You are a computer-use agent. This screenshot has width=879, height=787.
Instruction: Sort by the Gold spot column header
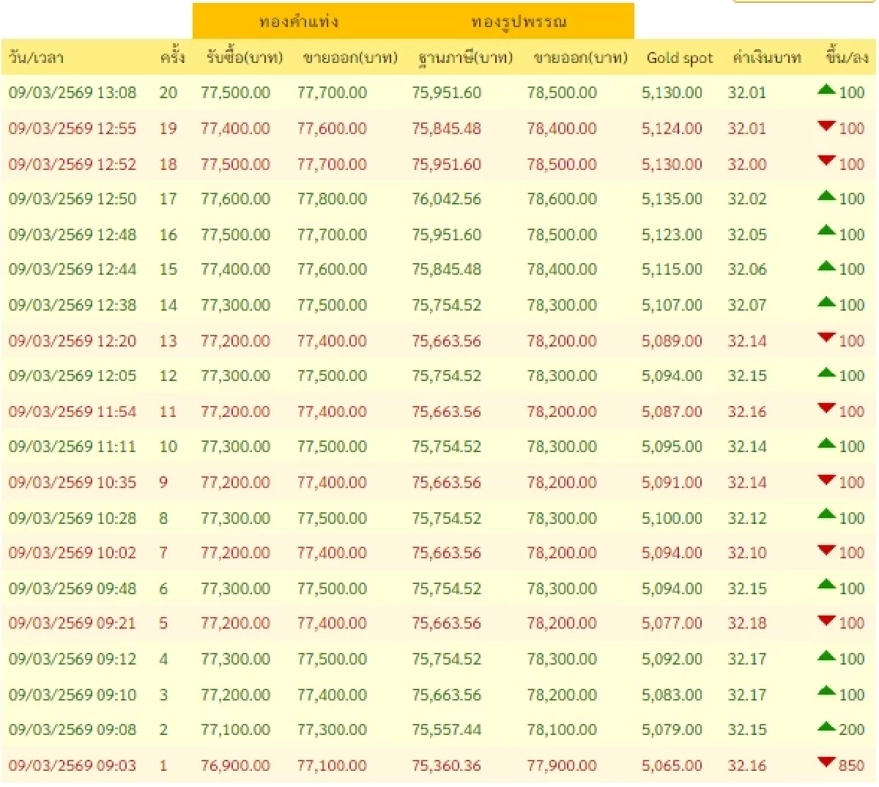(x=679, y=57)
